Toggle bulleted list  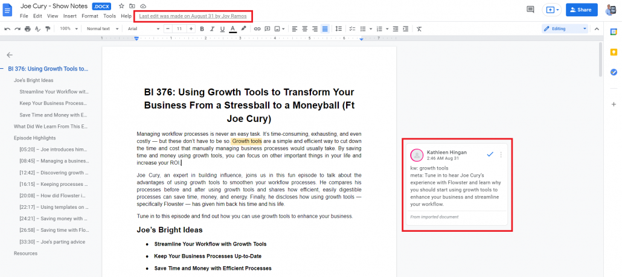click(x=362, y=29)
